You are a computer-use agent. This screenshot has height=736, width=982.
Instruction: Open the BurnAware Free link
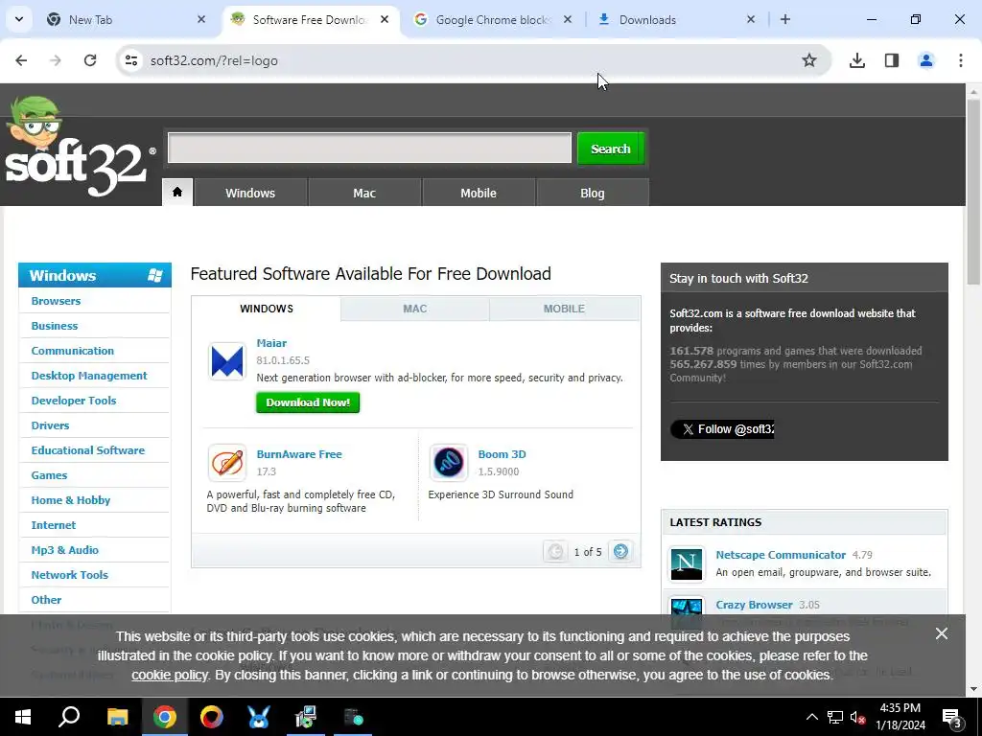coord(299,454)
